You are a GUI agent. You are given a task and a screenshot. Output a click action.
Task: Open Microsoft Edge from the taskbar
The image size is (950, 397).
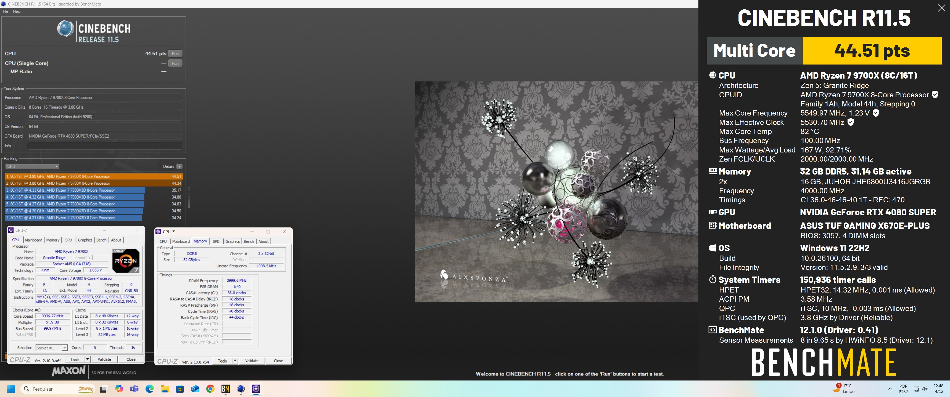149,389
